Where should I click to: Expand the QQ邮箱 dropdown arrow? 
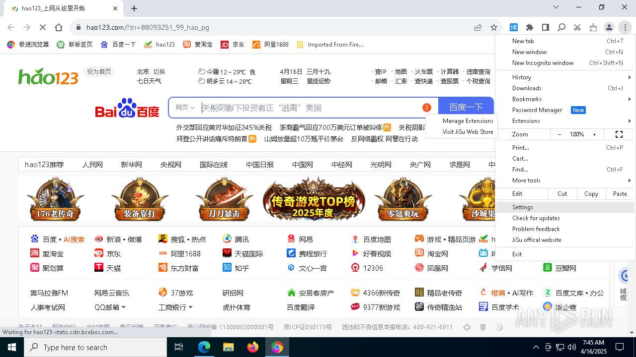coord(123,307)
